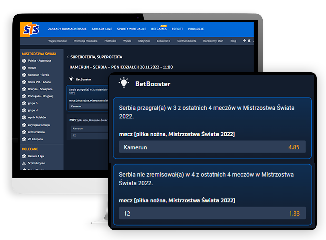Click Serbia nie zremisował(a) statistic text
The image size is (326, 240).
(206, 179)
